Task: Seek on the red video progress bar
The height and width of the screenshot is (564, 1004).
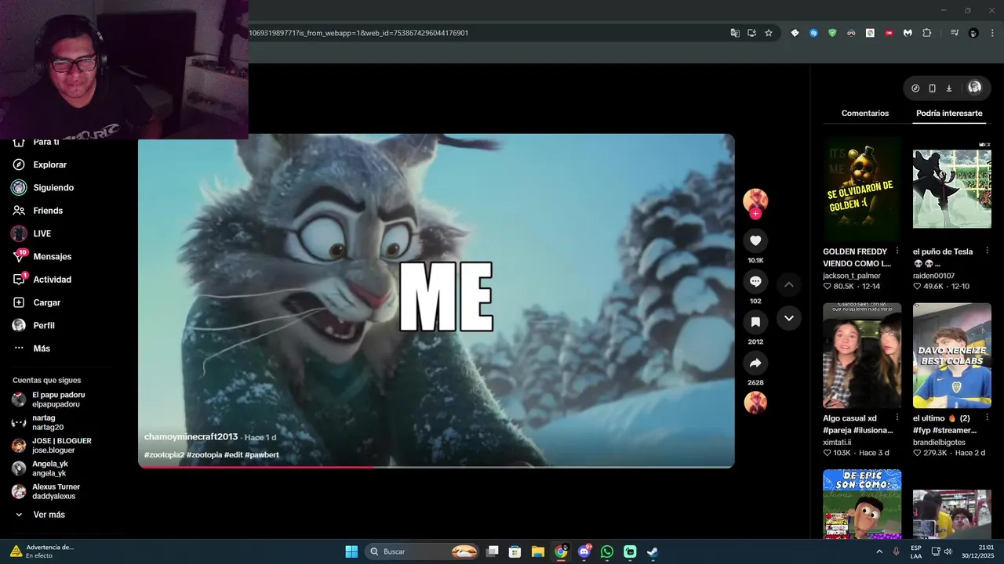Action: coord(436,467)
